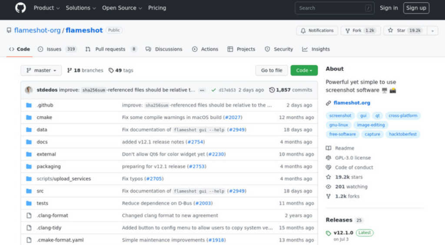Click the GPL-3.0 license scale icon

pos(329,158)
